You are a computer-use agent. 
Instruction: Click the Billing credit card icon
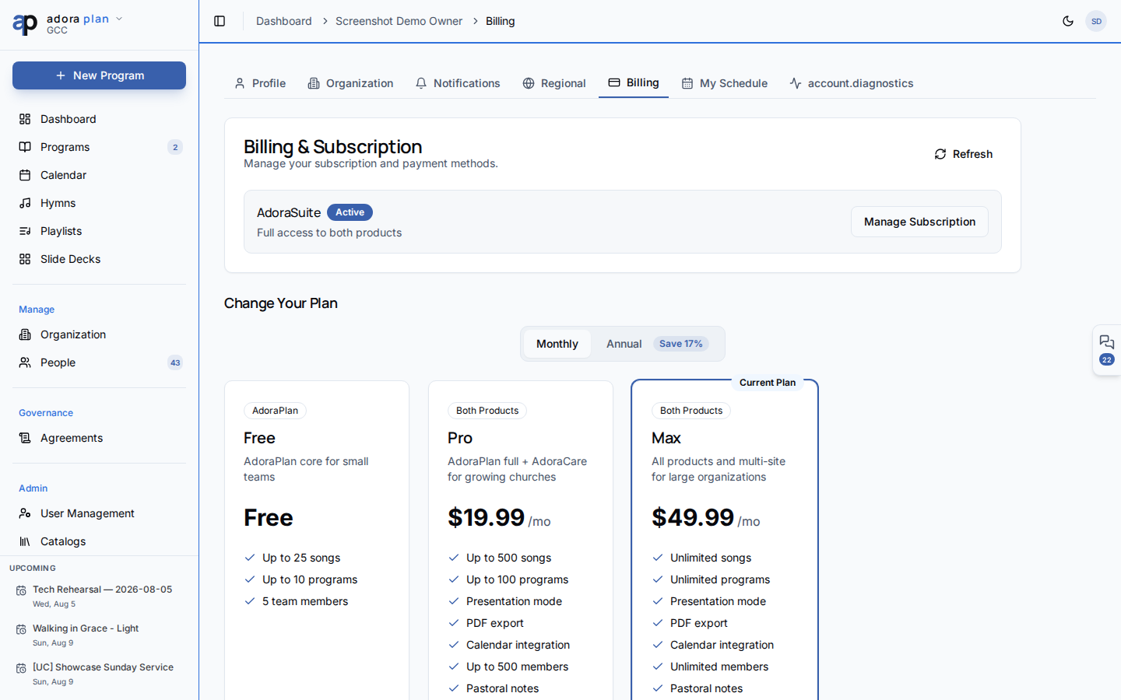614,82
